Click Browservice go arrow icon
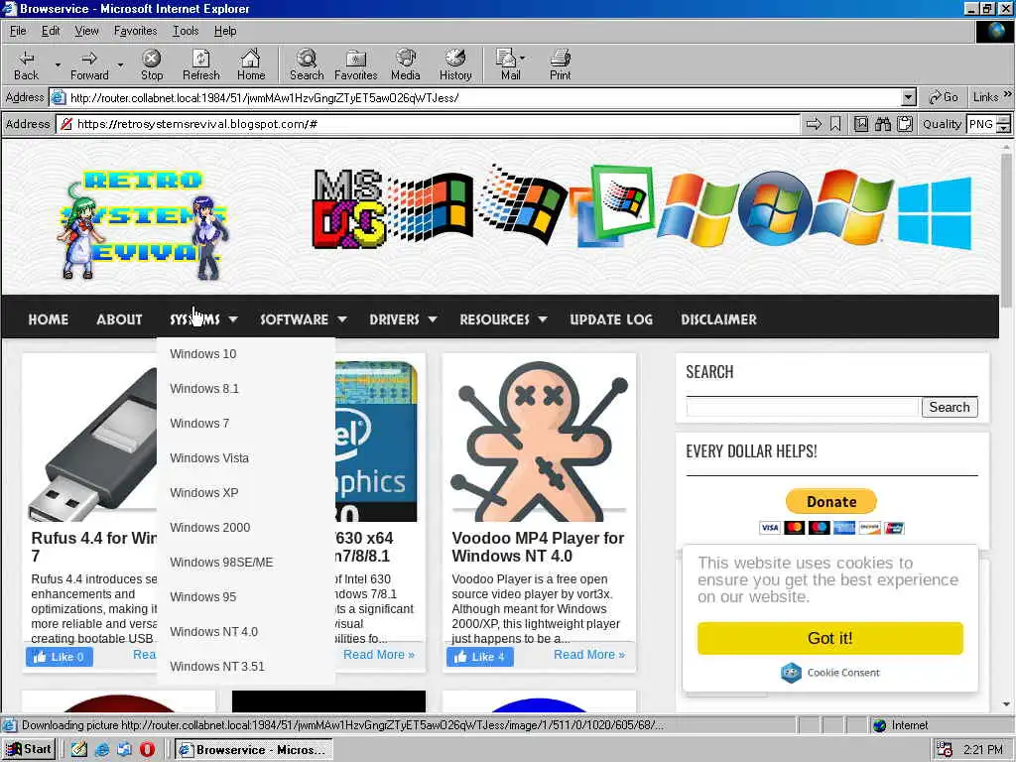The height and width of the screenshot is (762, 1016). point(814,124)
